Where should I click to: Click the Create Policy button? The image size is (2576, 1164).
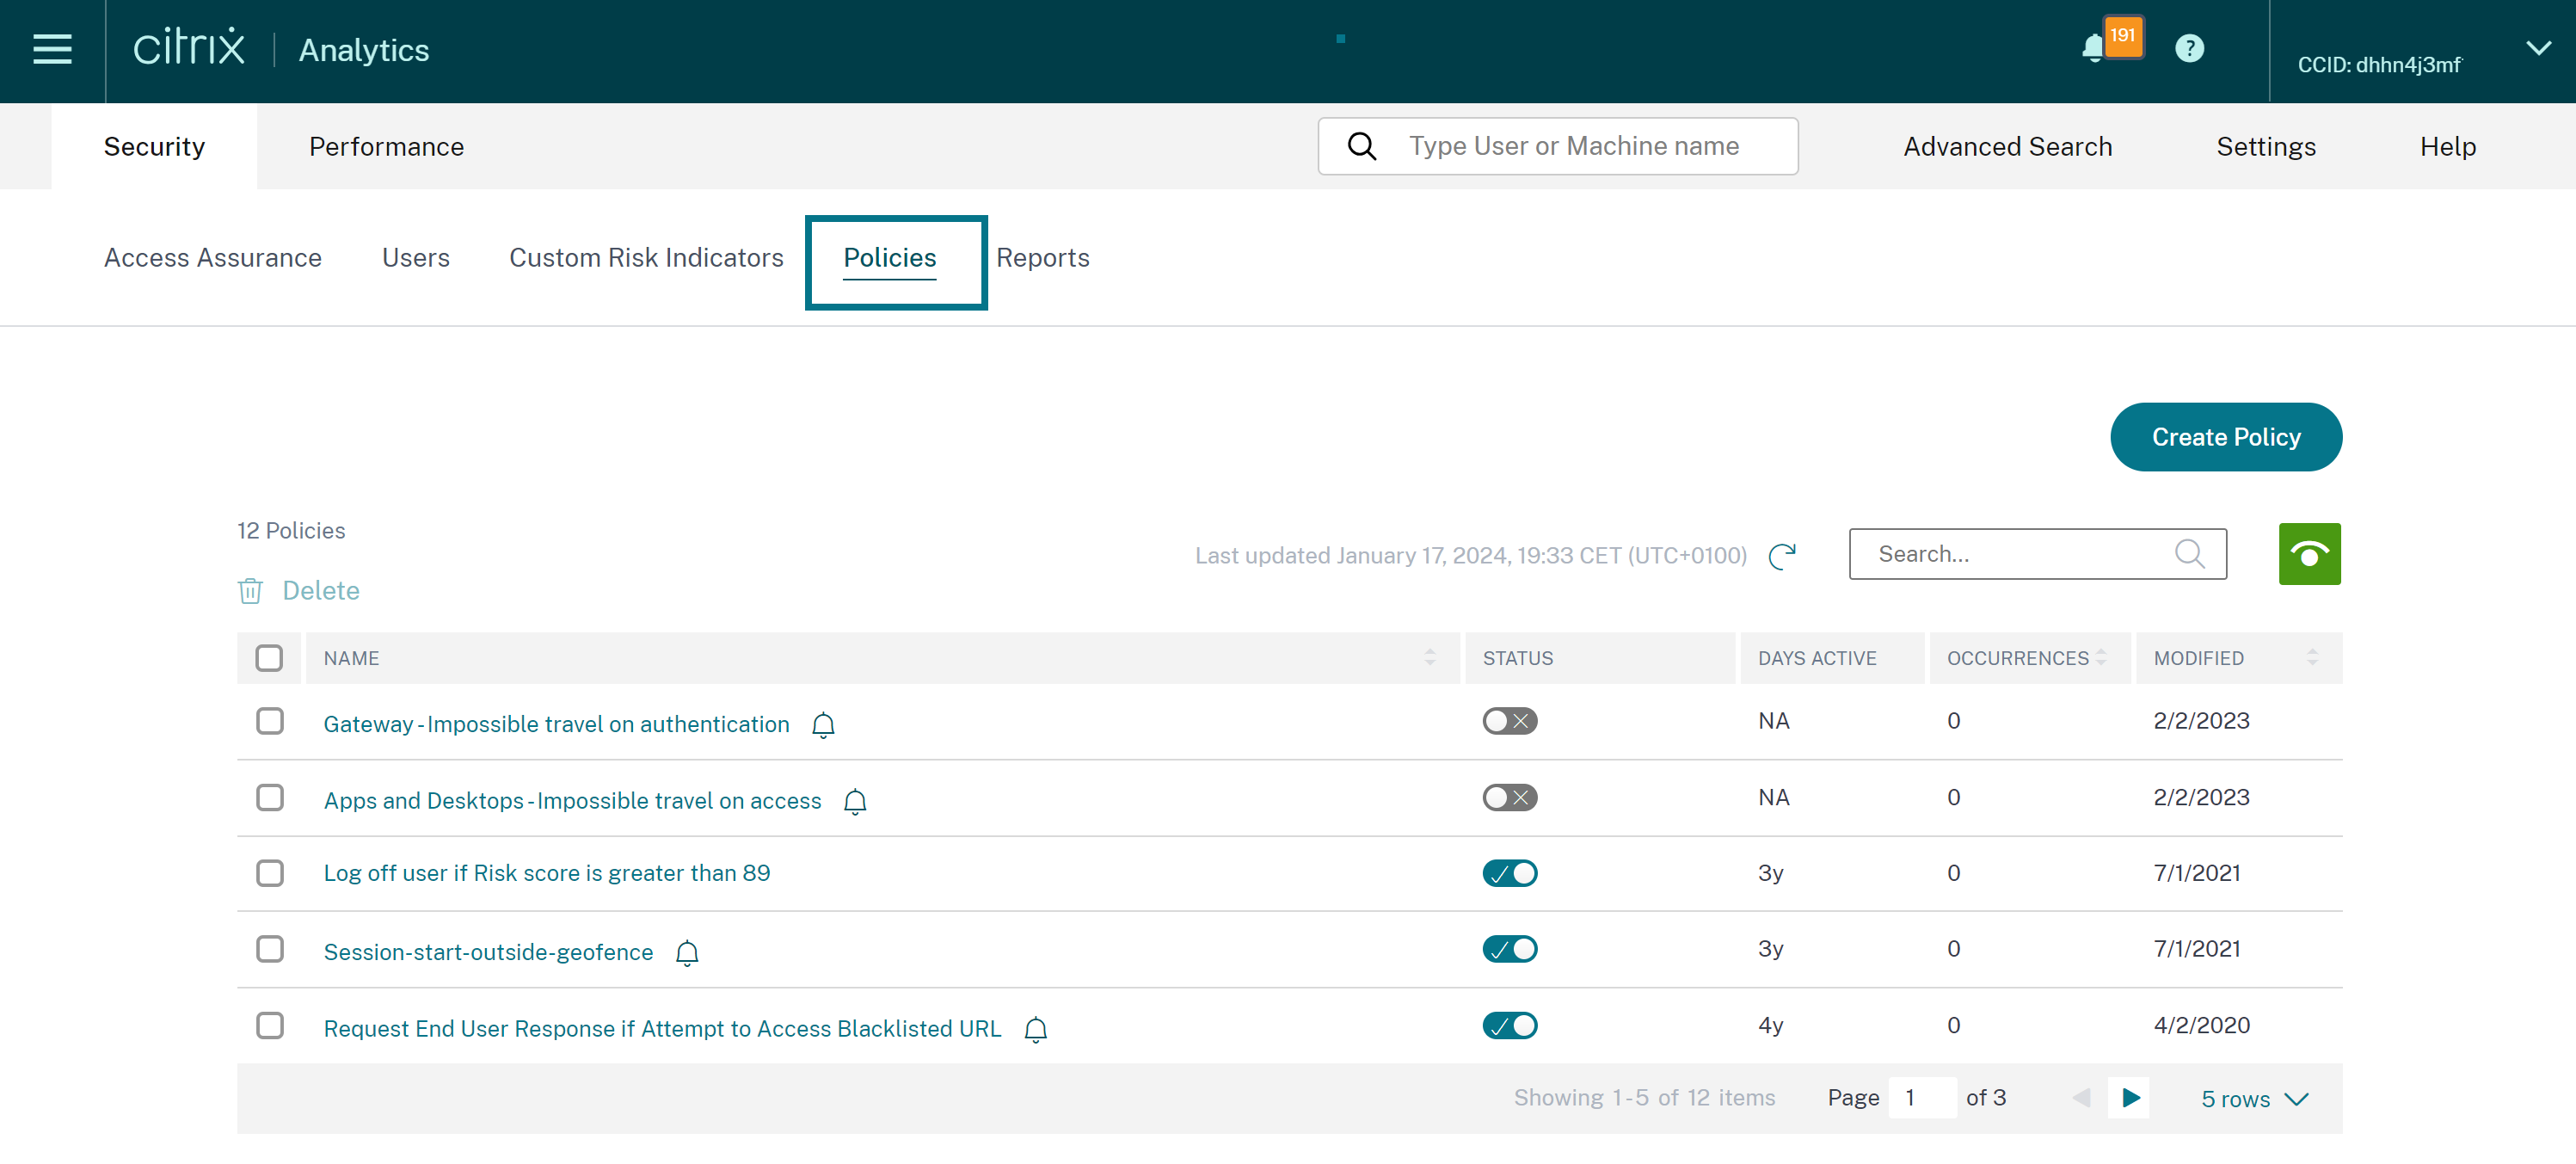pyautogui.click(x=2225, y=437)
